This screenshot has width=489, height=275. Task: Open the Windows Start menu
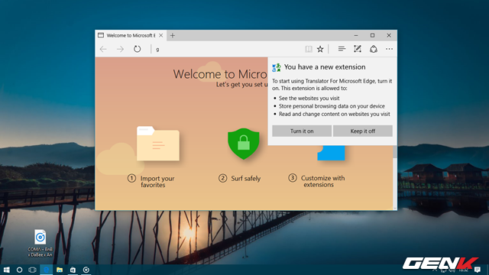6,270
